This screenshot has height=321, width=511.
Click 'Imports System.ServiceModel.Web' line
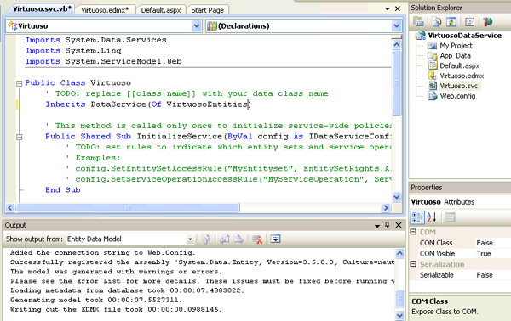click(x=103, y=61)
